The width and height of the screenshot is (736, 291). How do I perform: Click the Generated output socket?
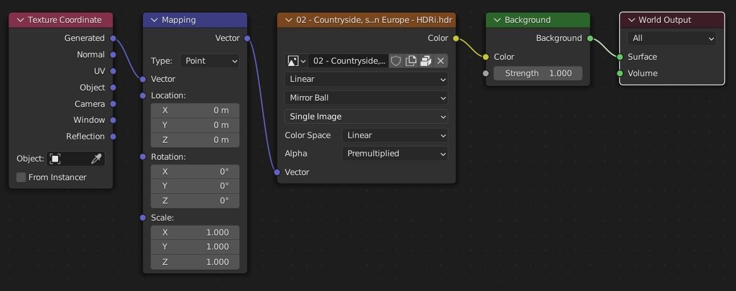click(113, 38)
